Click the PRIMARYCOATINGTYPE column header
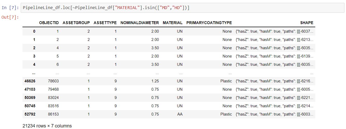This screenshot has width=346, height=129. pyautogui.click(x=209, y=23)
